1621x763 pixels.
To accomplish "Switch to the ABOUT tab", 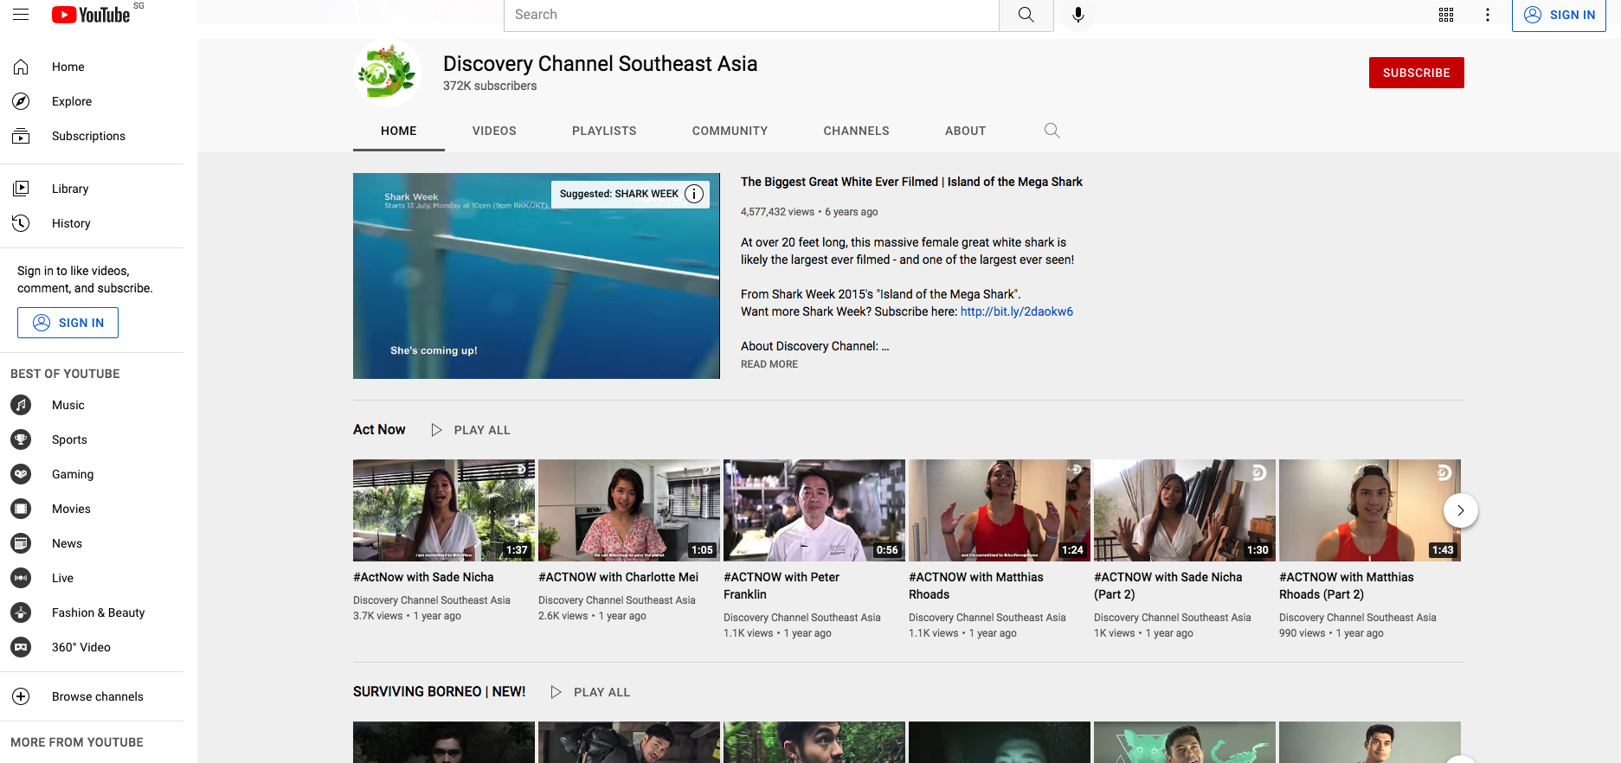I will coord(965,131).
